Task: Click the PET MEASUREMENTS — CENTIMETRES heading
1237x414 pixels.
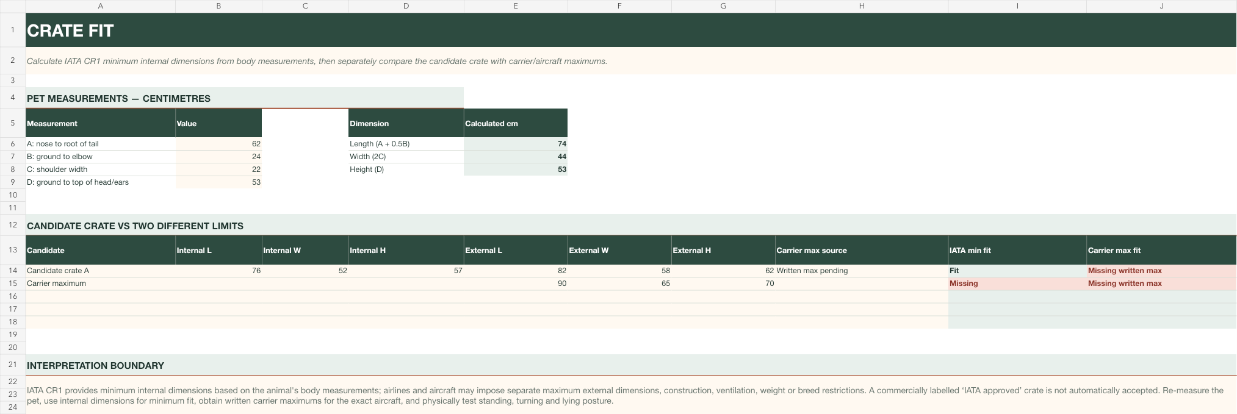Action: coord(245,98)
